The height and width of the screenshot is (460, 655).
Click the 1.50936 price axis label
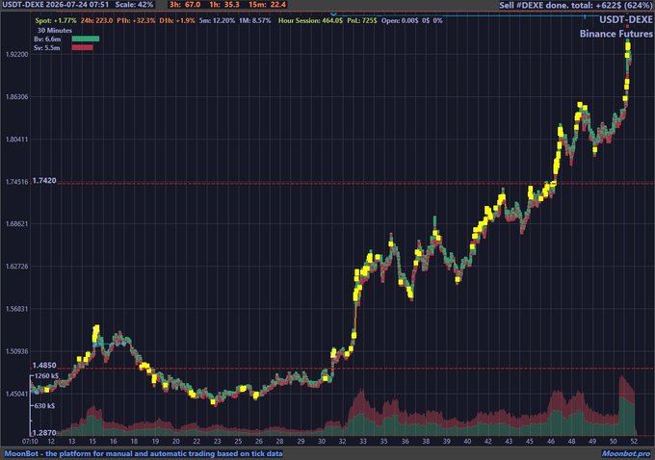point(16,351)
